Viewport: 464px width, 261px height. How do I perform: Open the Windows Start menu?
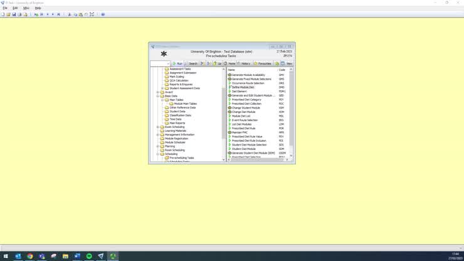[x=6, y=256]
